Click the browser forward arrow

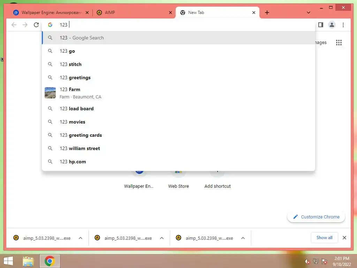(x=25, y=25)
